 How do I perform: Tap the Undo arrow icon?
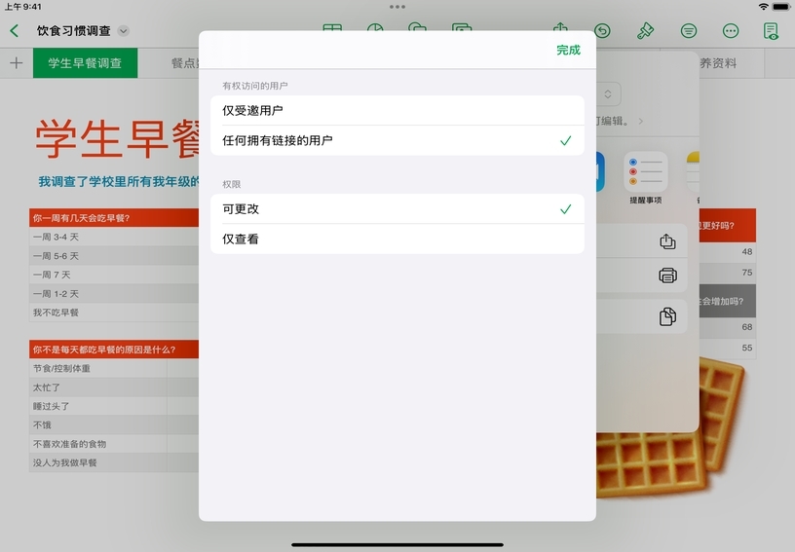[x=603, y=31]
